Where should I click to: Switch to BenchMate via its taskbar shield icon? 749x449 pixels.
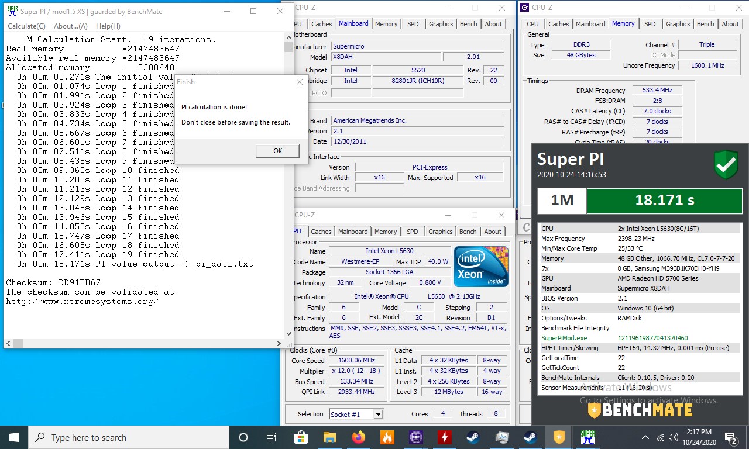pos(559,437)
